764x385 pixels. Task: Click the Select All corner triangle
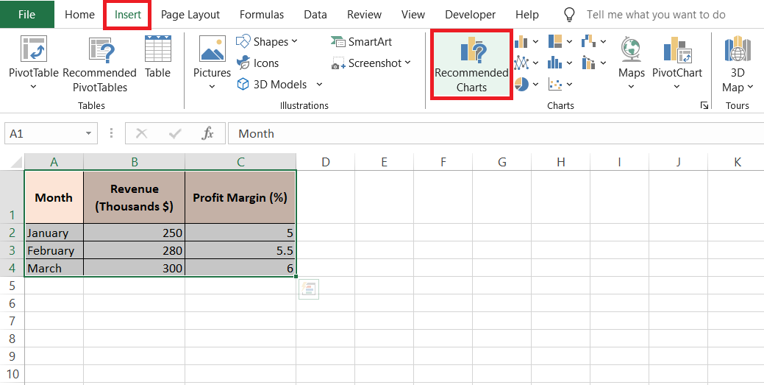pyautogui.click(x=17, y=162)
